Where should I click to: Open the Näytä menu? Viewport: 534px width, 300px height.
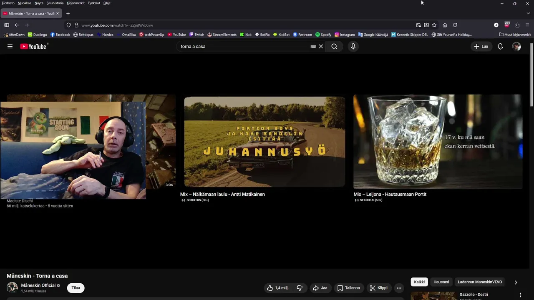[x=39, y=3]
